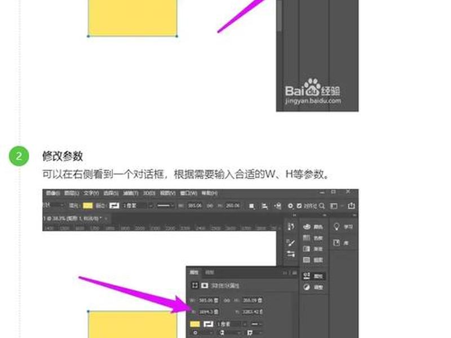Click the path alignment icon in options bar
The image size is (451, 338).
(x=264, y=206)
